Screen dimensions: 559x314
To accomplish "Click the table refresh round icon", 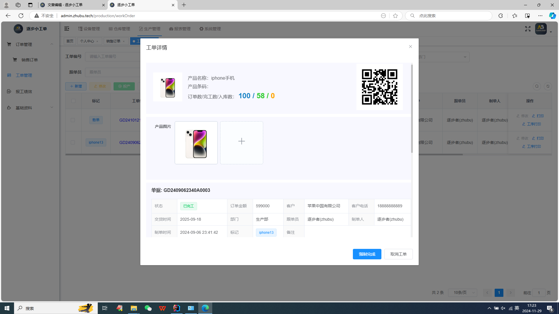I will click(x=548, y=86).
